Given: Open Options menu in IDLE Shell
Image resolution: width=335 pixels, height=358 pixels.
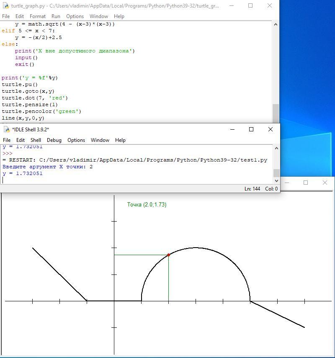Looking at the screenshot, I should pos(76,140).
